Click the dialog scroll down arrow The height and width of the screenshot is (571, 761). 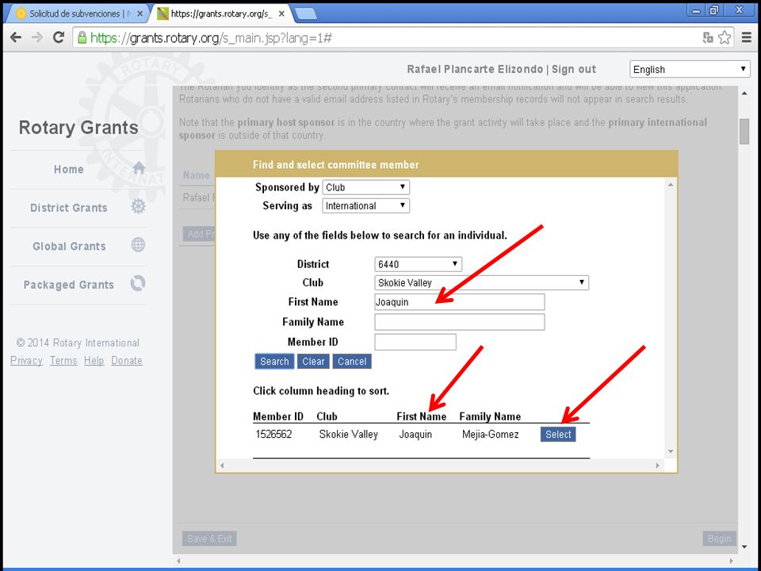[671, 451]
